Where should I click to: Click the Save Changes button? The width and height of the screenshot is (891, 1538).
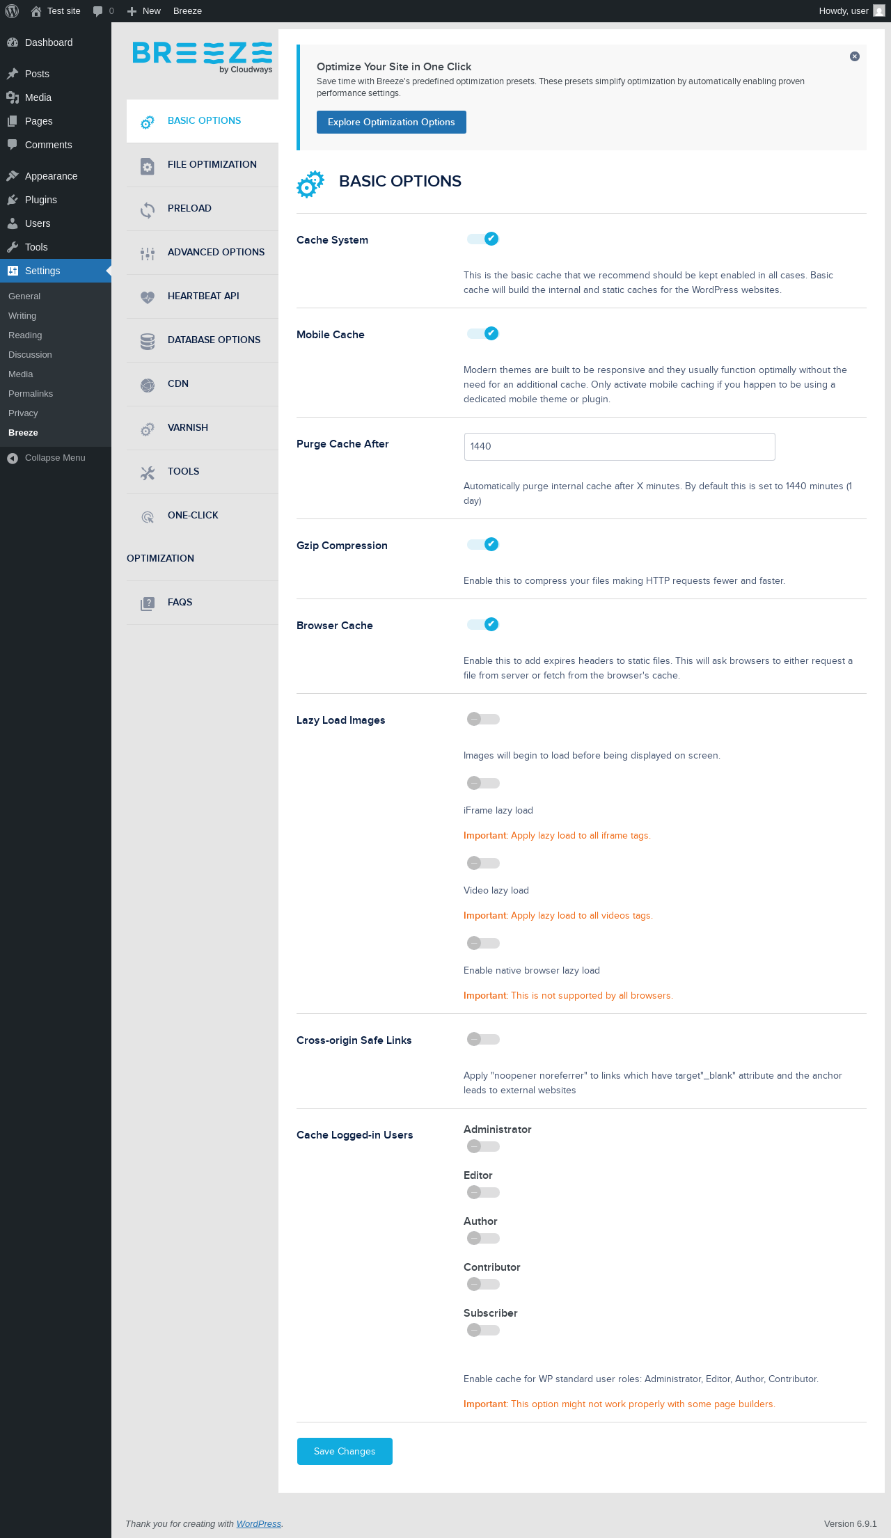pyautogui.click(x=345, y=1451)
